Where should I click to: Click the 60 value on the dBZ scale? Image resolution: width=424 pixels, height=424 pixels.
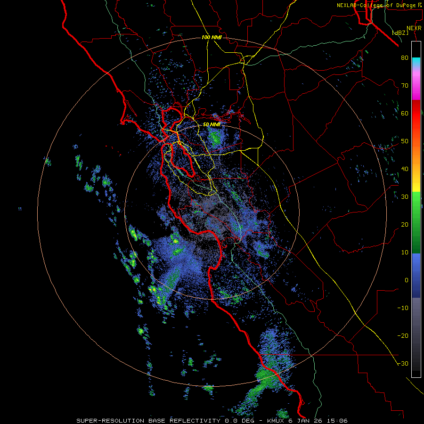(405, 113)
